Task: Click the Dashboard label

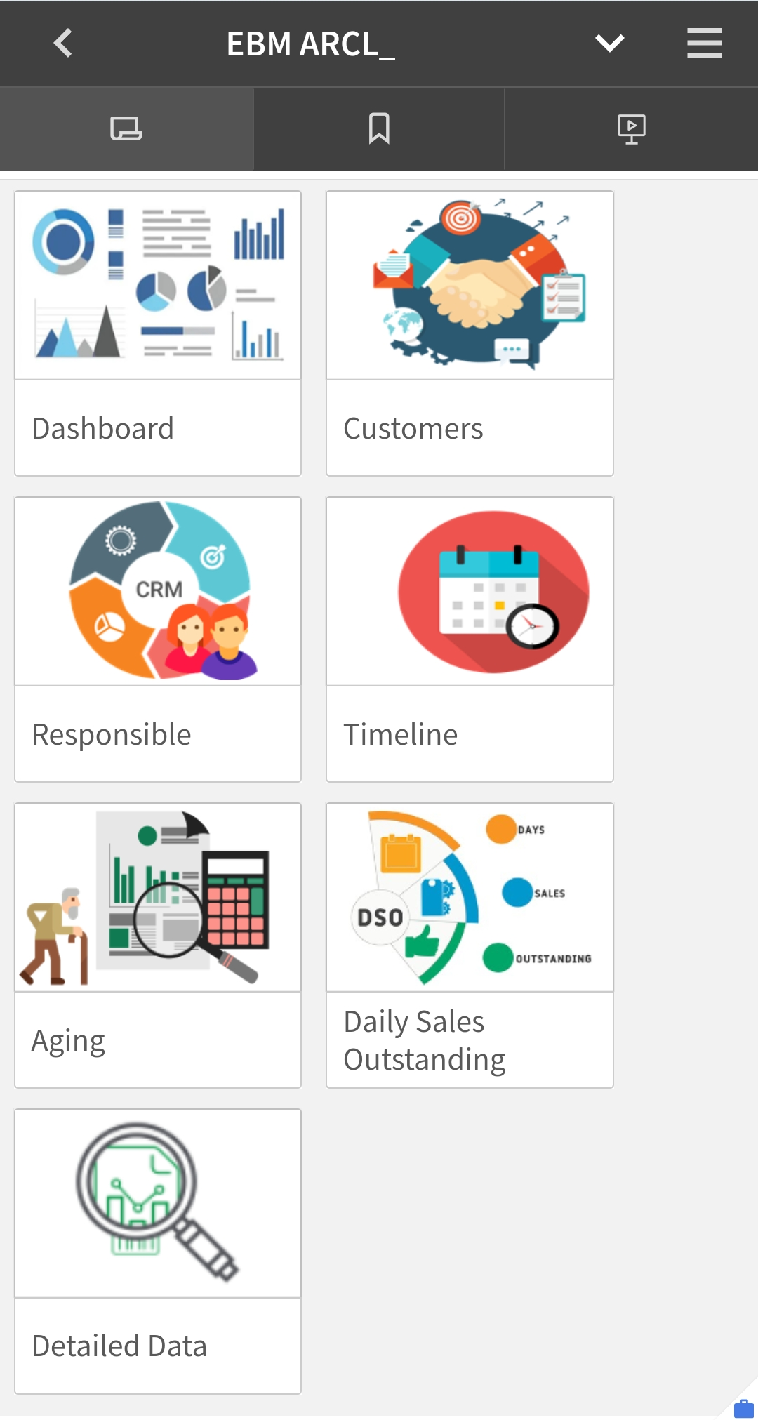Action: coord(103,429)
